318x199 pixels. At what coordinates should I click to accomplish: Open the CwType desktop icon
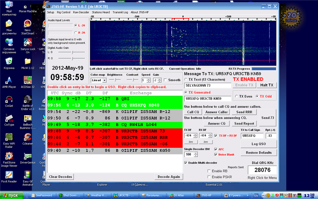pyautogui.click(x=9, y=118)
